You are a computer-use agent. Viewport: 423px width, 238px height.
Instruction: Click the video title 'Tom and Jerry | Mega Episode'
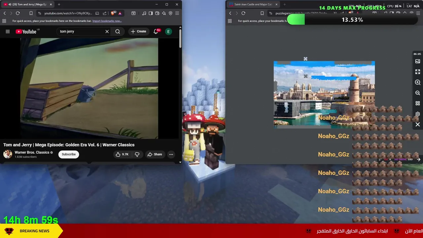[x=69, y=145]
